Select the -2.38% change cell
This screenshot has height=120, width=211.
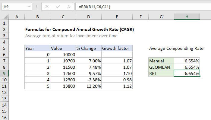(x=89, y=80)
